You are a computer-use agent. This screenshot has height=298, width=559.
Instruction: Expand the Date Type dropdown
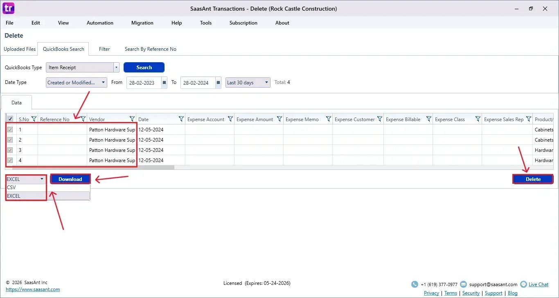coord(77,82)
